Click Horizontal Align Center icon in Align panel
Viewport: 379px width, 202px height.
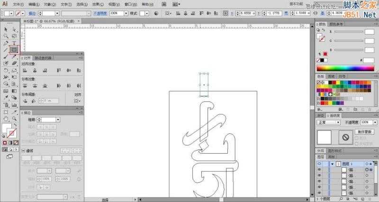35,70
